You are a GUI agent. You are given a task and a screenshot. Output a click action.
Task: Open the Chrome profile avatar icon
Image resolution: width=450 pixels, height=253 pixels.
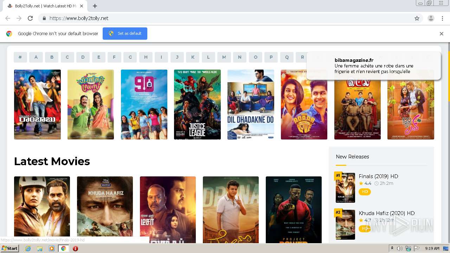[431, 18]
